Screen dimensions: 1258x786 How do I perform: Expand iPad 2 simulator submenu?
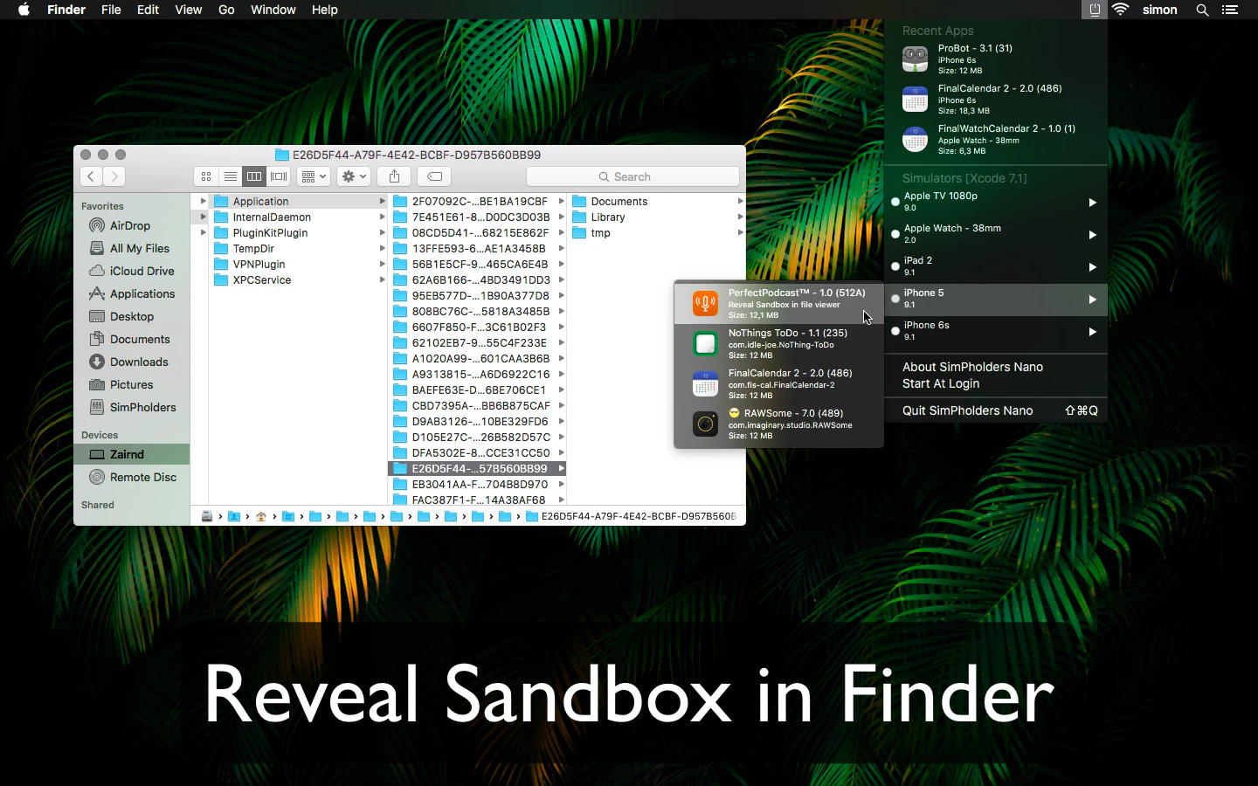click(1092, 267)
